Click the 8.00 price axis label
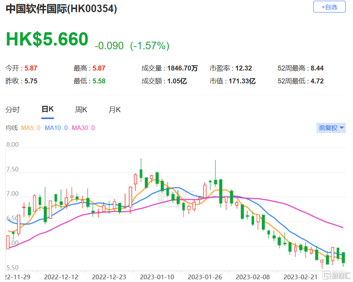Image resolution: width=353 pixels, height=282 pixels. (x=13, y=144)
